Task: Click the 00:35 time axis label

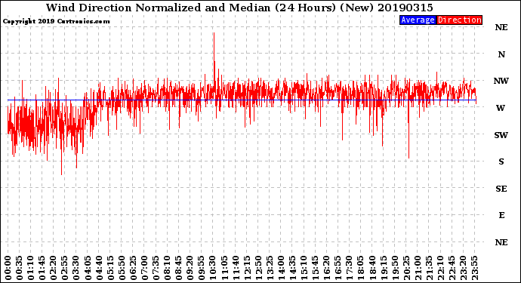Action: coord(20,268)
